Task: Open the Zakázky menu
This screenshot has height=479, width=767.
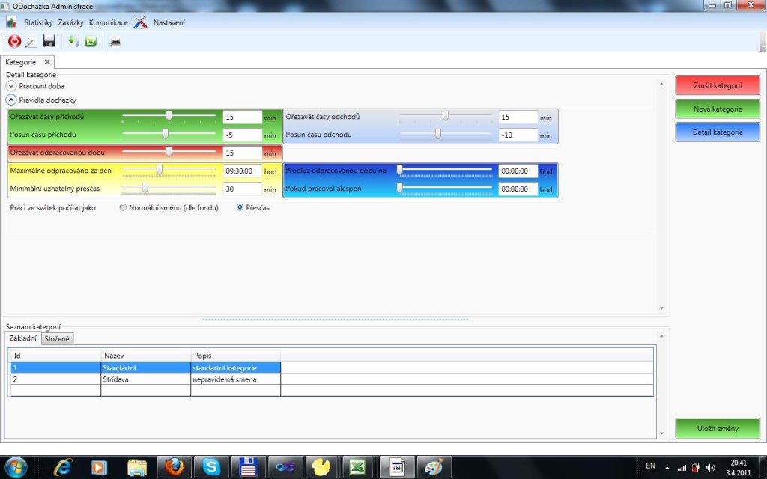Action: [71, 22]
